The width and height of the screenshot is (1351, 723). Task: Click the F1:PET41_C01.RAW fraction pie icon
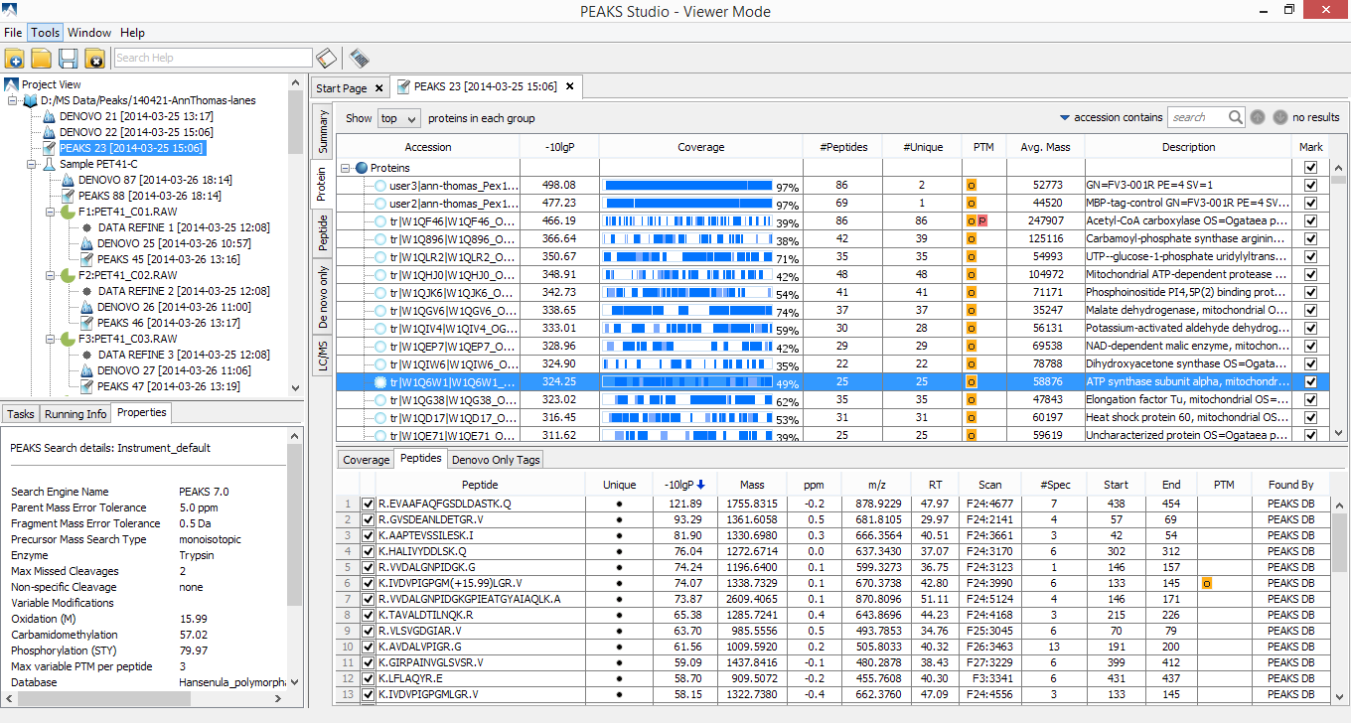click(68, 212)
